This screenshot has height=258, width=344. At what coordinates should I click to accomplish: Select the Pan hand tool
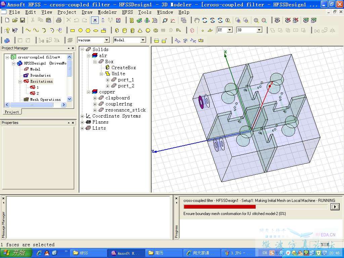tap(197, 20)
